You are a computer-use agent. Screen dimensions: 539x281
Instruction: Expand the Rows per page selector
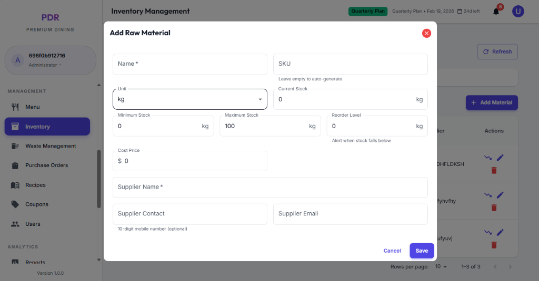point(441,267)
